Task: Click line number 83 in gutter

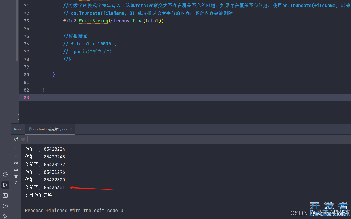Action: click(x=26, y=98)
